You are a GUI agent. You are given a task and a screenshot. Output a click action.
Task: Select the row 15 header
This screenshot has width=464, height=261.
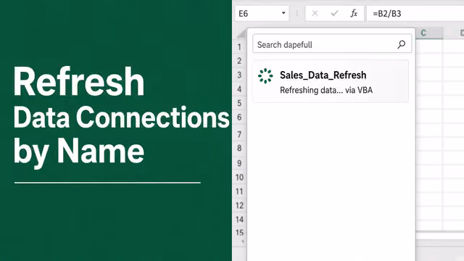point(239,233)
